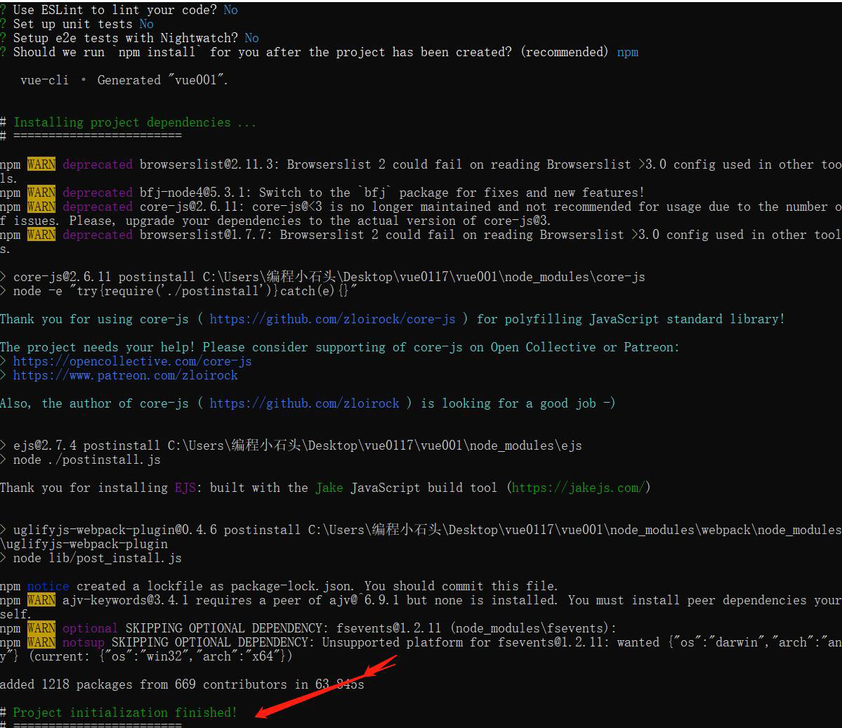Screen dimensions: 842x728
Task: Open the opencollective.com/core-js URL
Action: coord(133,361)
